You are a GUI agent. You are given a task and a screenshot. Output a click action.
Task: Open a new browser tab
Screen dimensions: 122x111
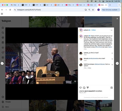[110, 5]
